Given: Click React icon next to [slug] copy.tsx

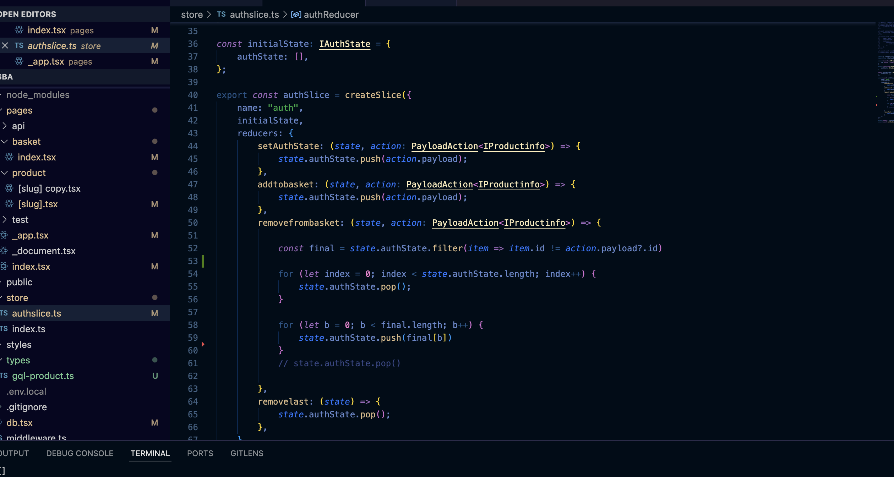Looking at the screenshot, I should (x=9, y=188).
